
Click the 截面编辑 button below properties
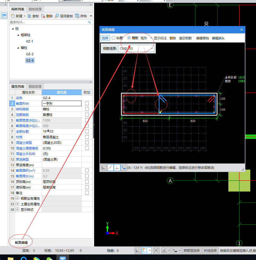[21, 243]
